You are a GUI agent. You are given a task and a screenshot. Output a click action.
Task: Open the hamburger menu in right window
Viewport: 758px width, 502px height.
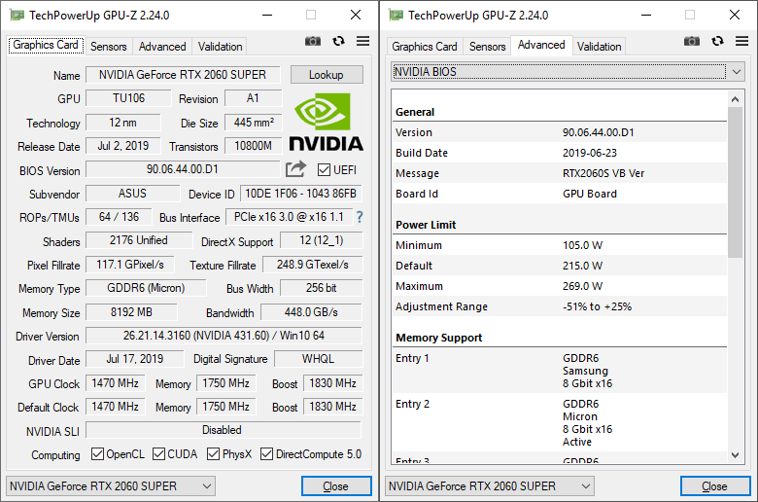pyautogui.click(x=742, y=41)
